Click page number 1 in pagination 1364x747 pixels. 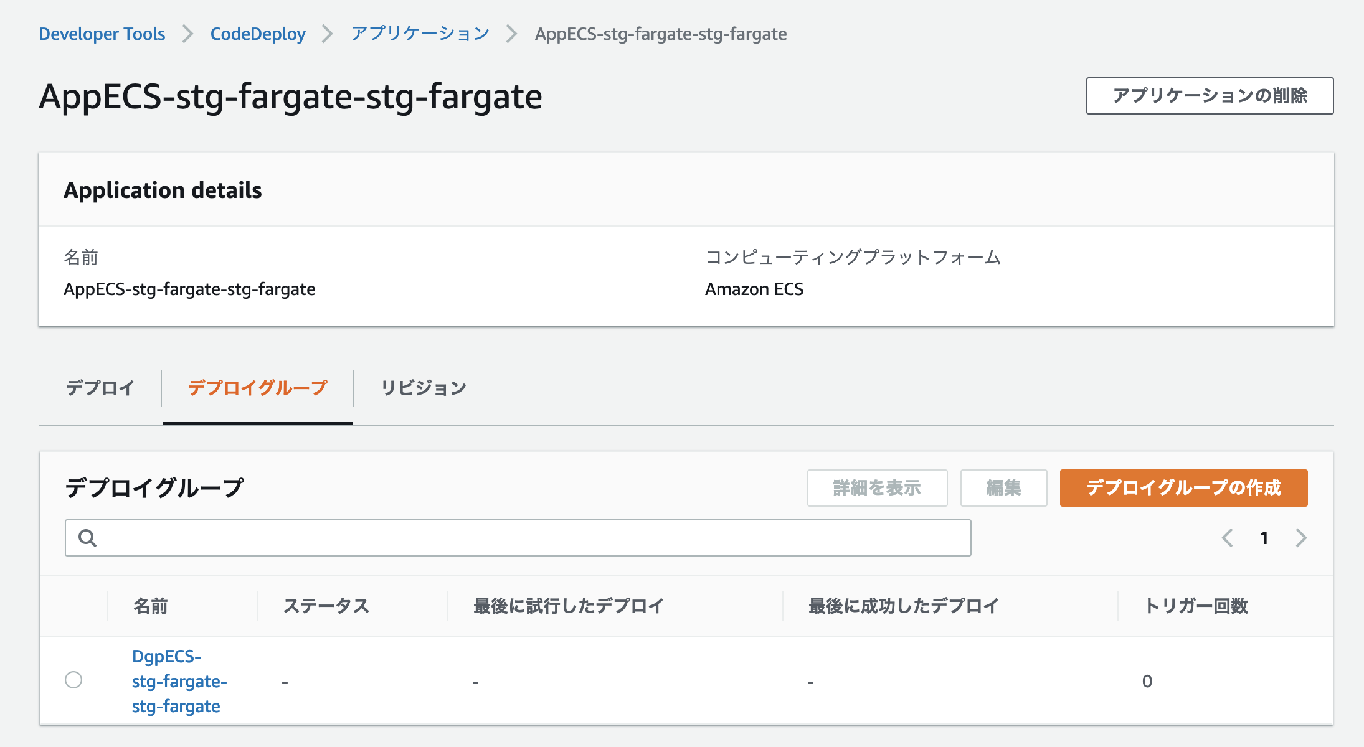click(x=1264, y=538)
